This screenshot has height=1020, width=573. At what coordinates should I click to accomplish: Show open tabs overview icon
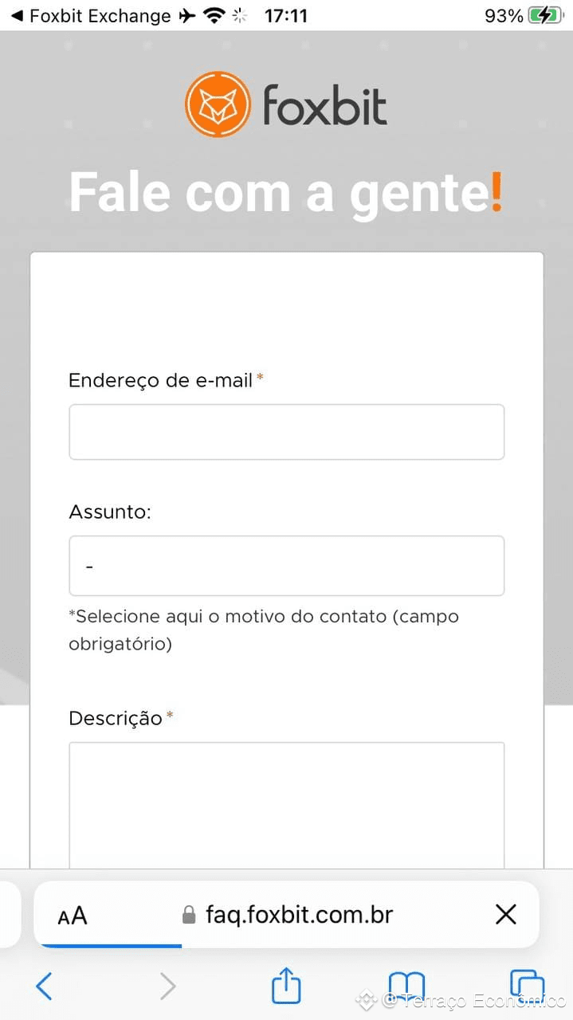click(x=527, y=987)
